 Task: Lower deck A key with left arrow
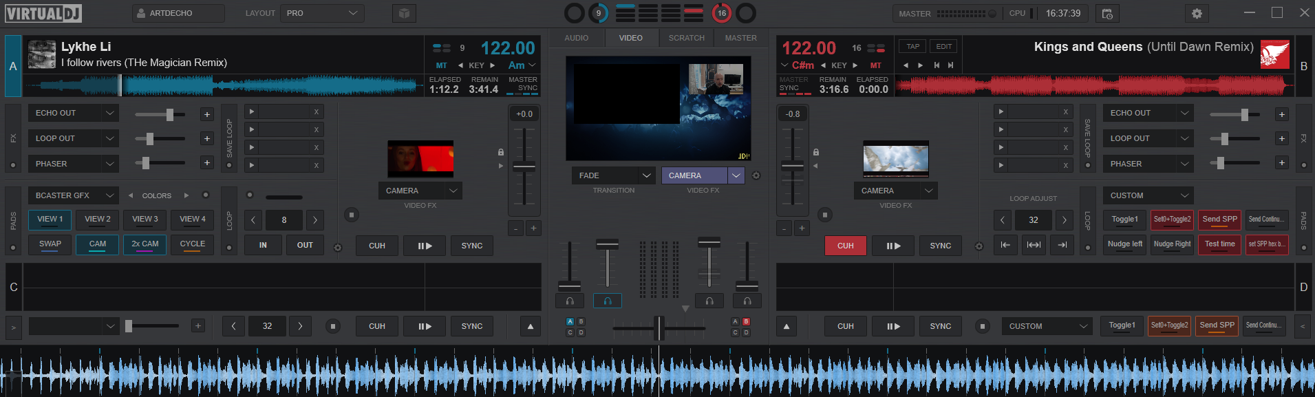coord(460,65)
